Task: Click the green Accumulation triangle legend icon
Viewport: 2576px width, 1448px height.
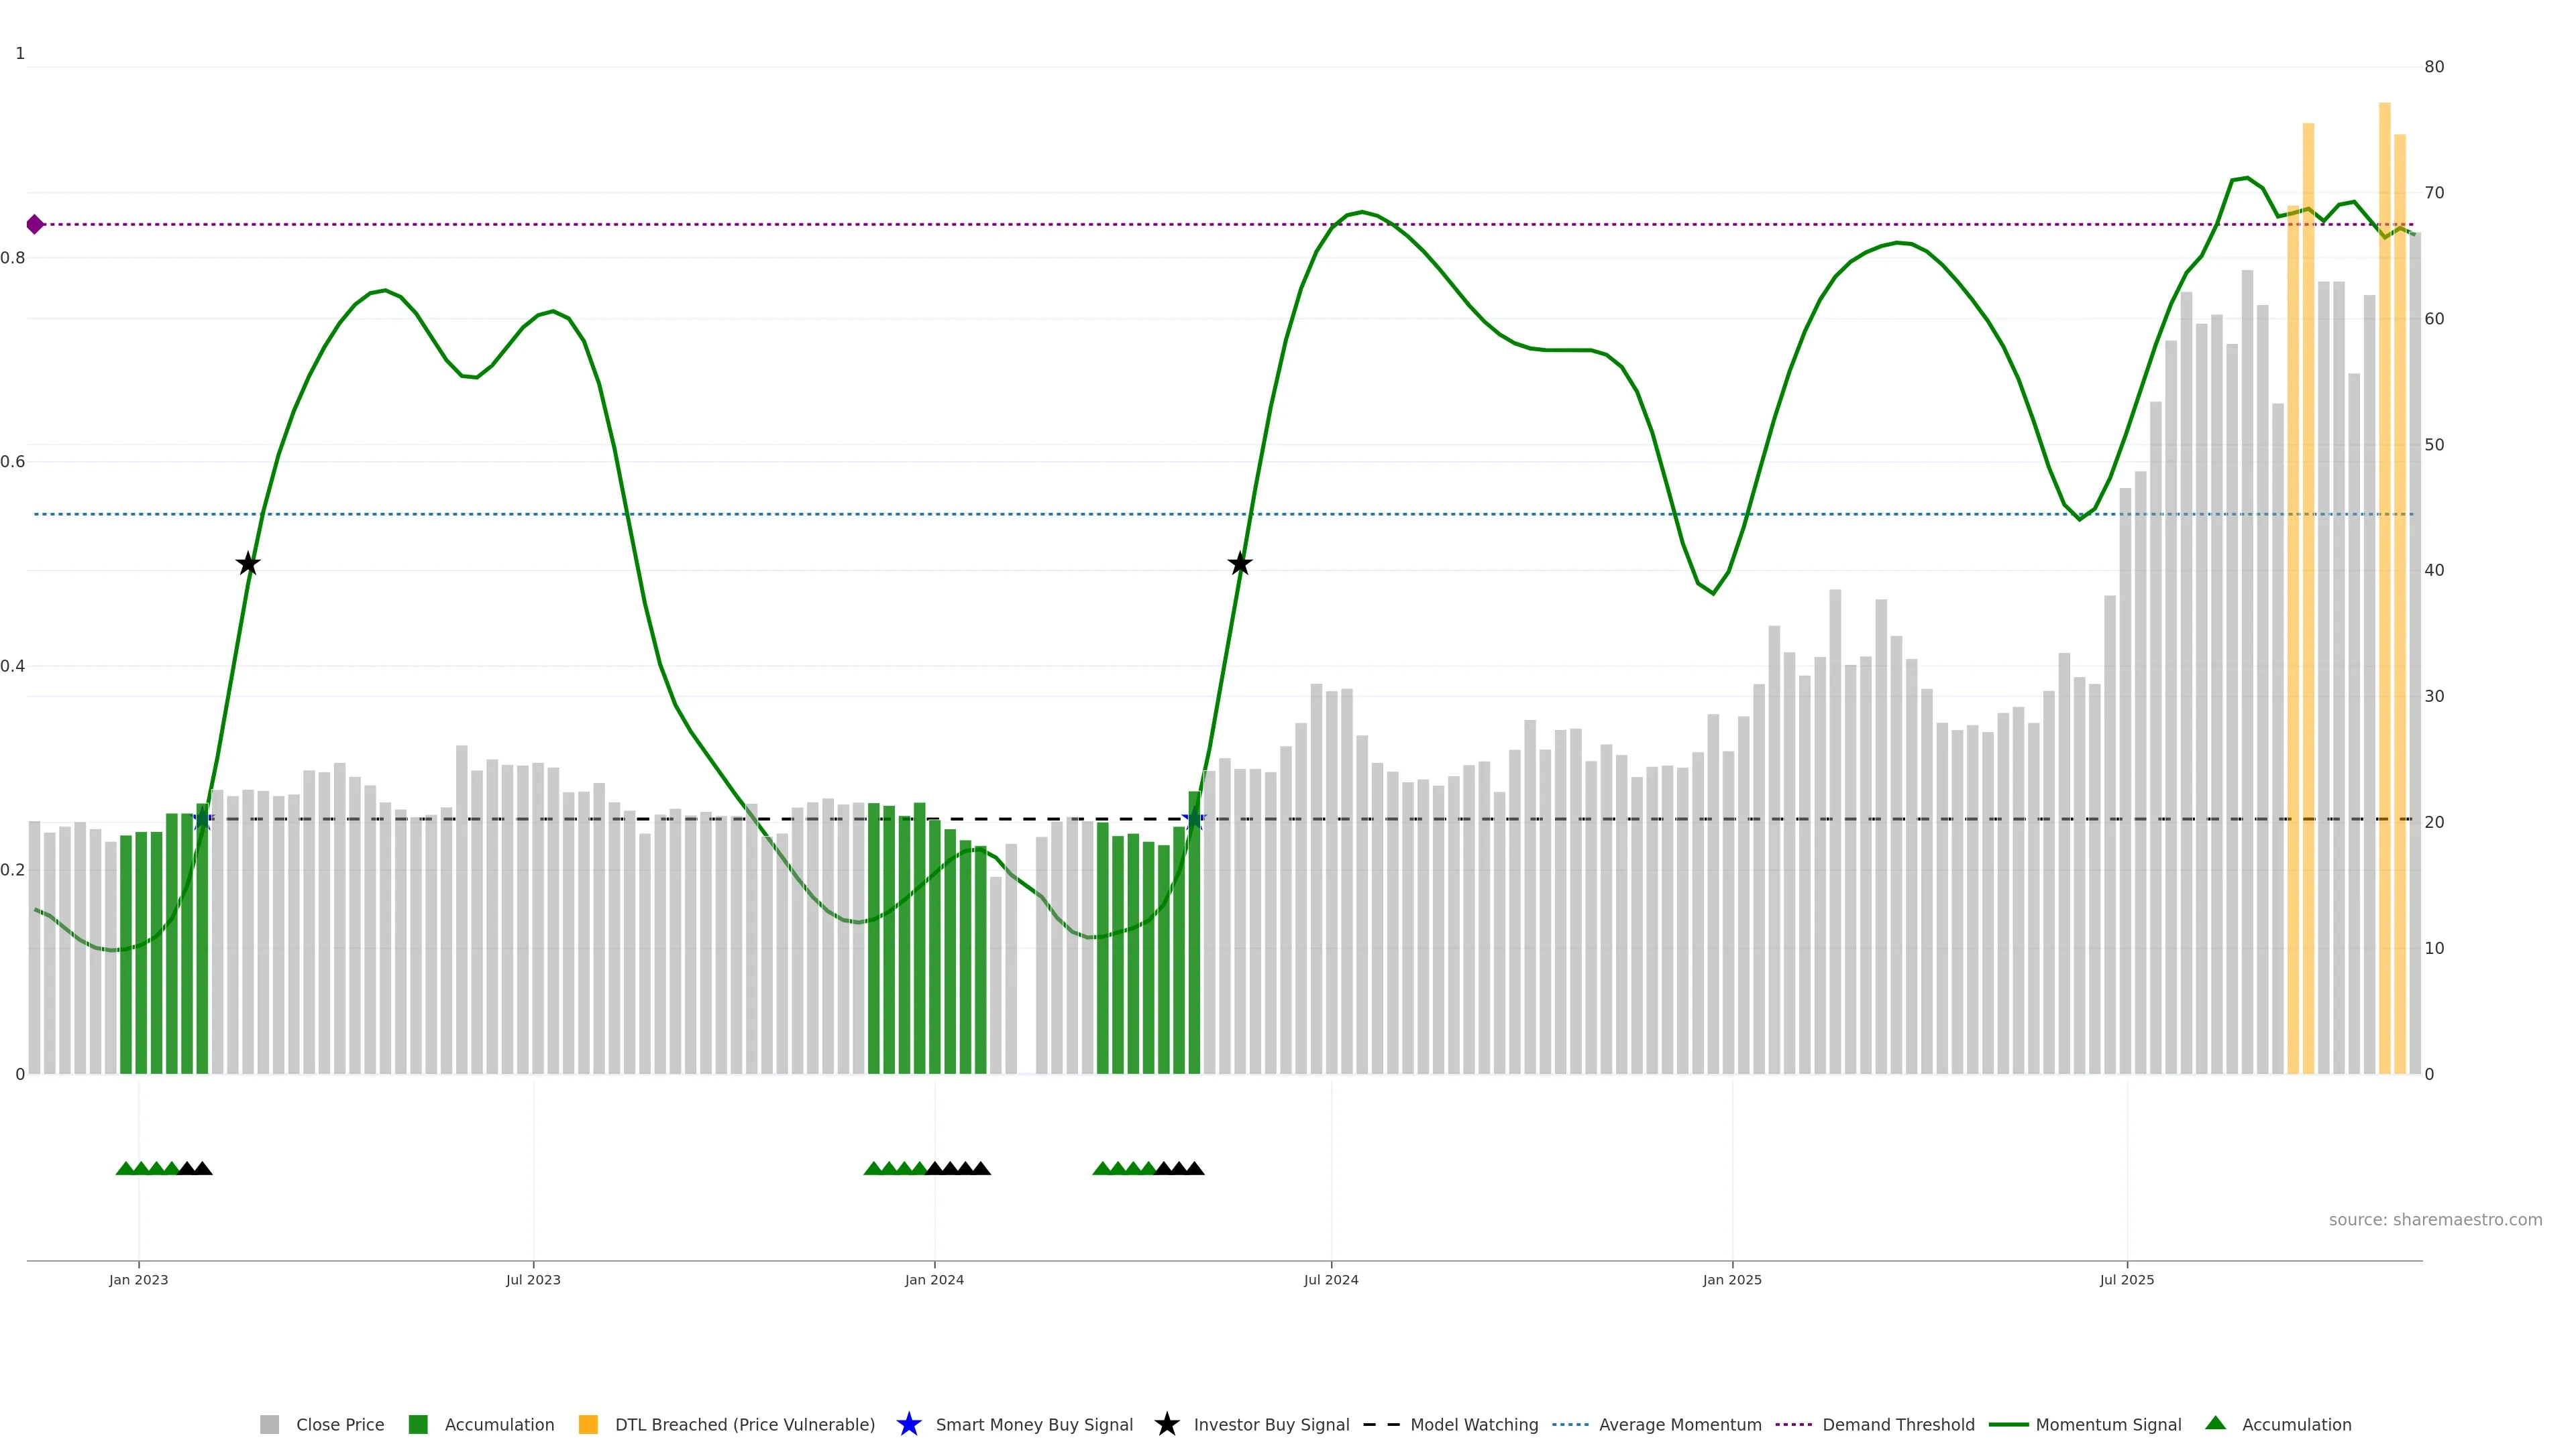Action: 2216,1424
